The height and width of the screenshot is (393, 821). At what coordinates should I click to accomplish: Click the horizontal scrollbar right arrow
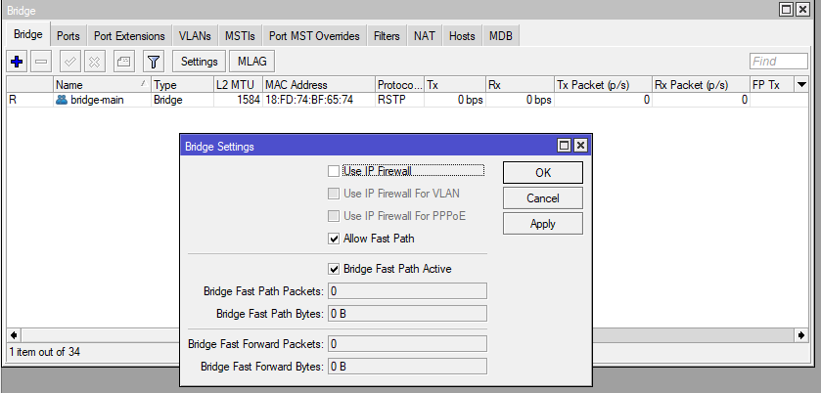(x=801, y=335)
